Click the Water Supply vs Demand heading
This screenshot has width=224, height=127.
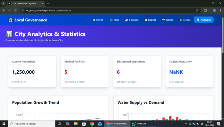coord(141,102)
